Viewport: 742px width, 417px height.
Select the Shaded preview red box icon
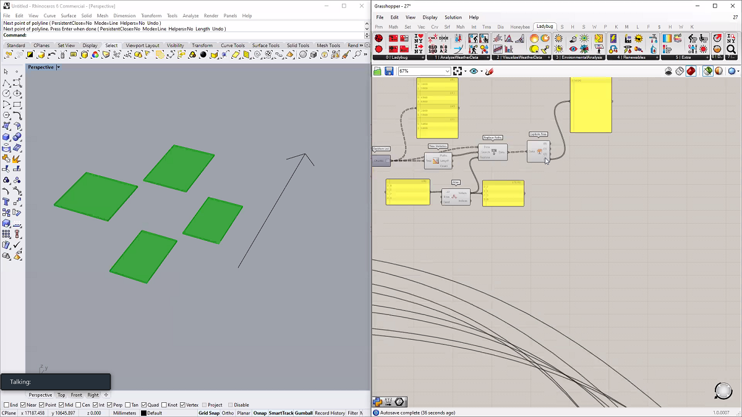pyautogui.click(x=691, y=72)
